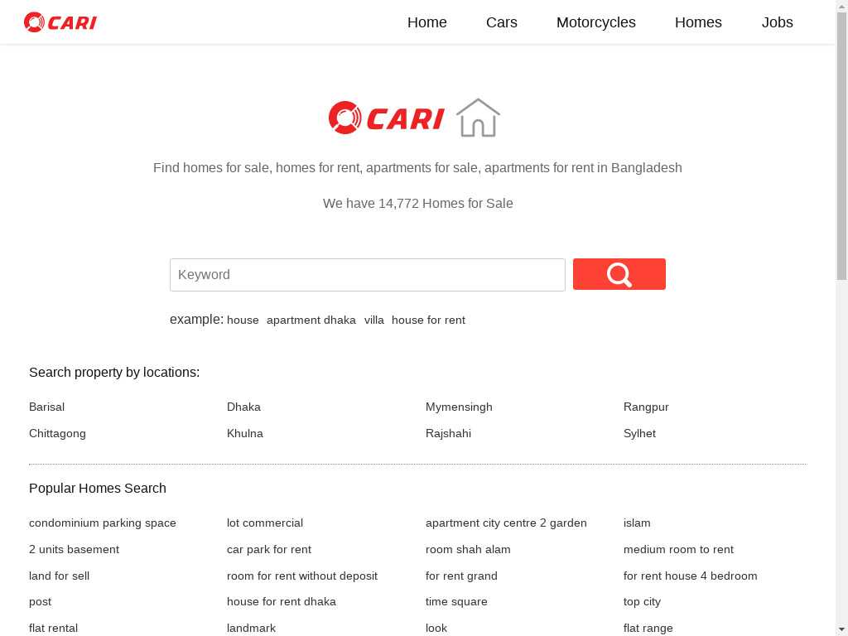Browse properties in Mymensingh

pyautogui.click(x=459, y=407)
